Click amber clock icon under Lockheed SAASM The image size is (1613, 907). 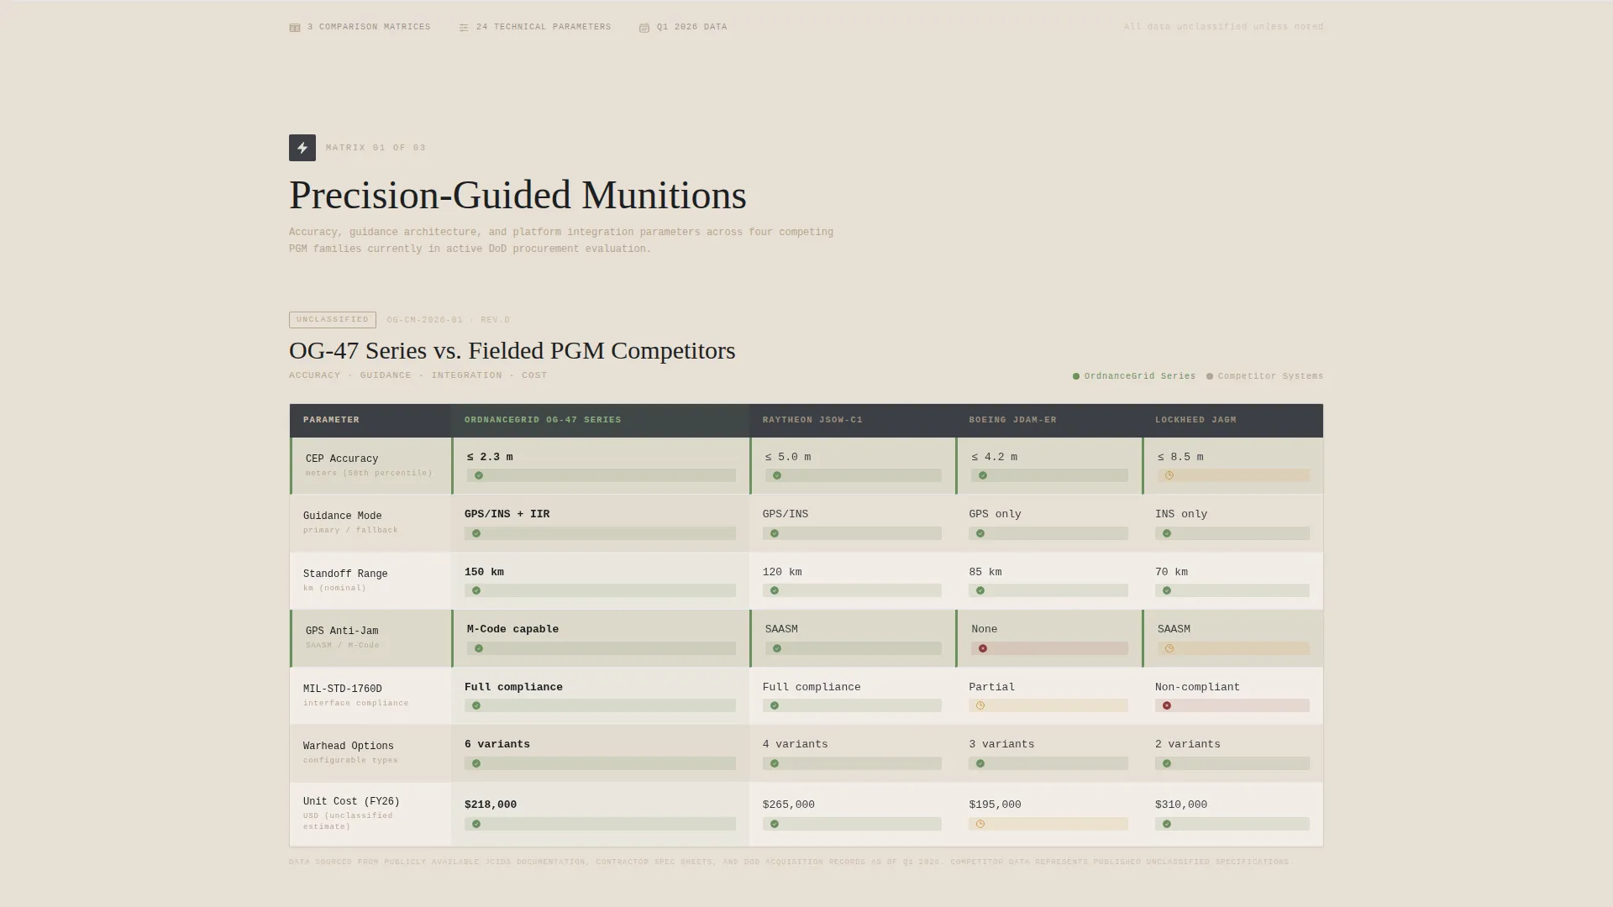pyautogui.click(x=1169, y=649)
